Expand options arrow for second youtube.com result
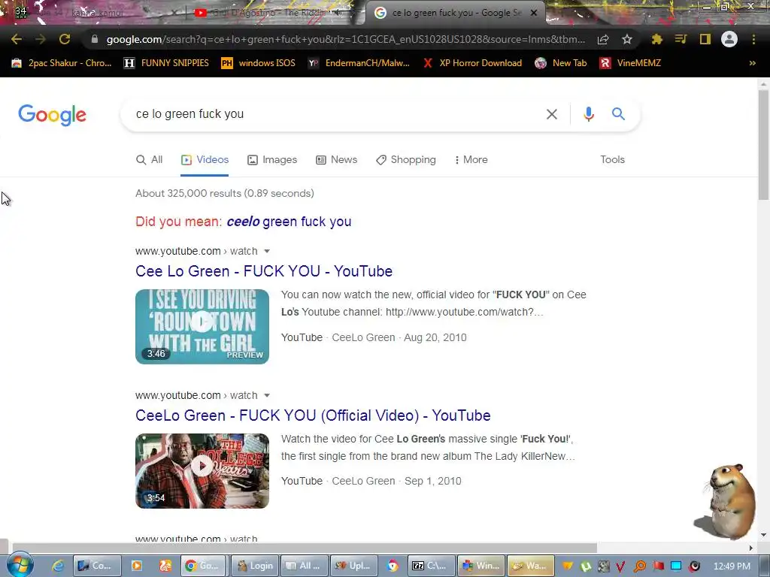 click(x=267, y=395)
